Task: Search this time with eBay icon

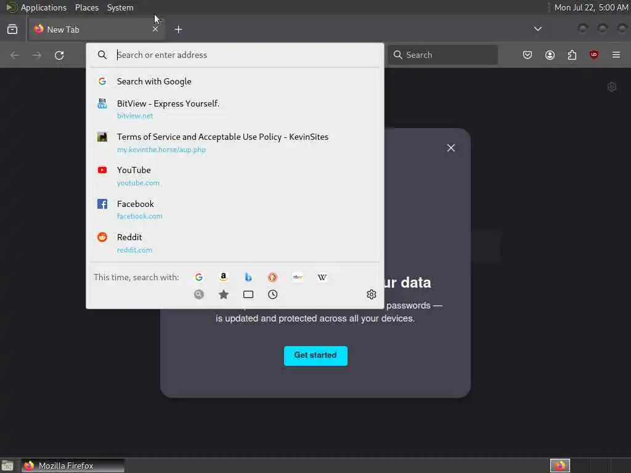Action: [298, 277]
